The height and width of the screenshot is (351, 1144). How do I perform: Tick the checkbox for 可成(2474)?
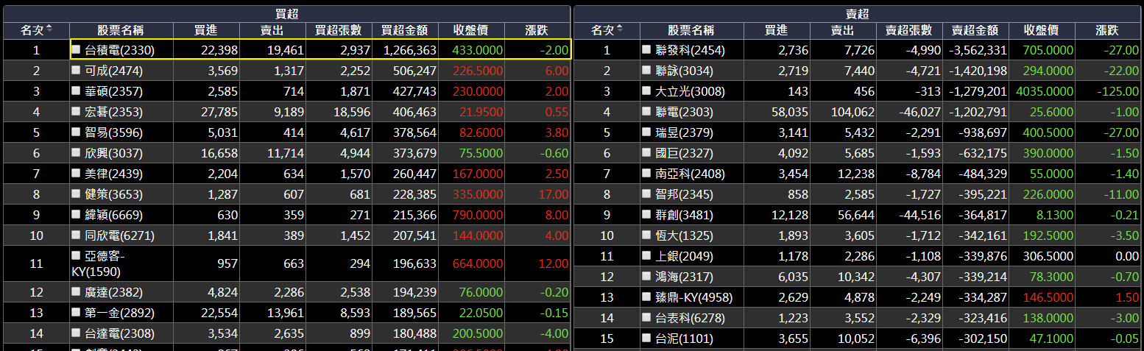[77, 71]
